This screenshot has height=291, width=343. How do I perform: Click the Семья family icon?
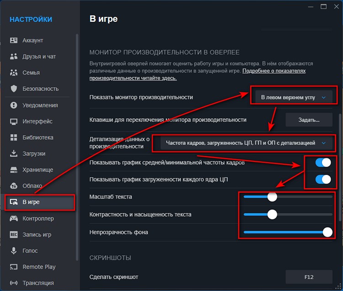14,73
